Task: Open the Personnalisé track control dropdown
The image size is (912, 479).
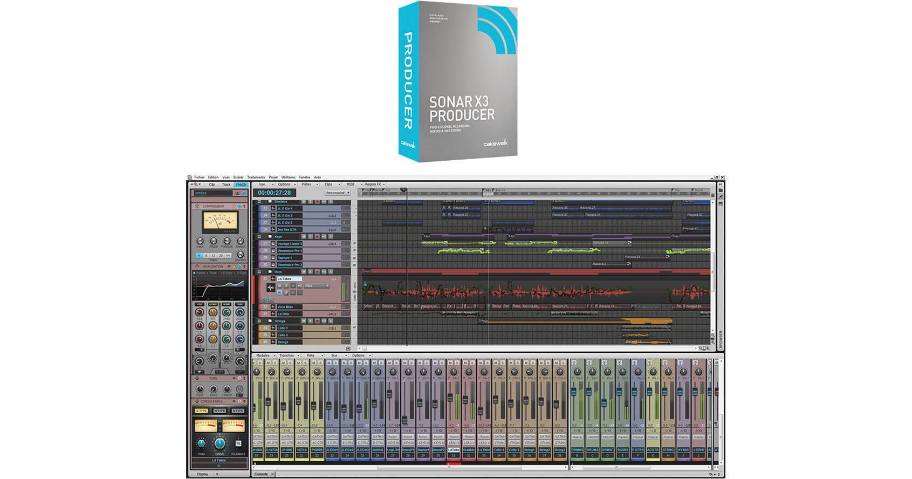Action: 338,193
